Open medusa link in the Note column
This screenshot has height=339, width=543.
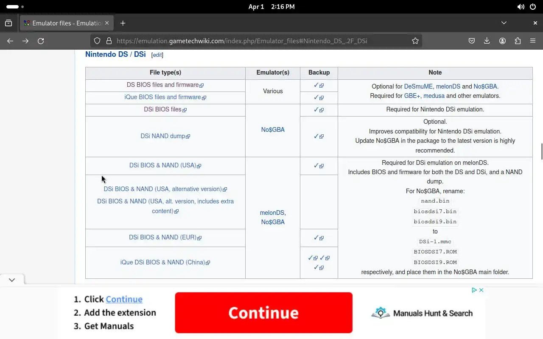[x=434, y=96]
